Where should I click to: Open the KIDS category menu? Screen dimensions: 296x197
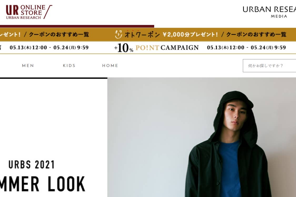point(69,66)
